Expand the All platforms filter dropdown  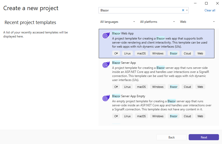click(157, 22)
